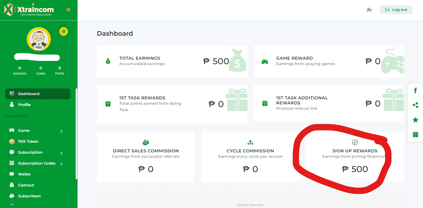The width and height of the screenshot is (423, 208).
Task: Open the Wallet page
Action: tap(24, 174)
